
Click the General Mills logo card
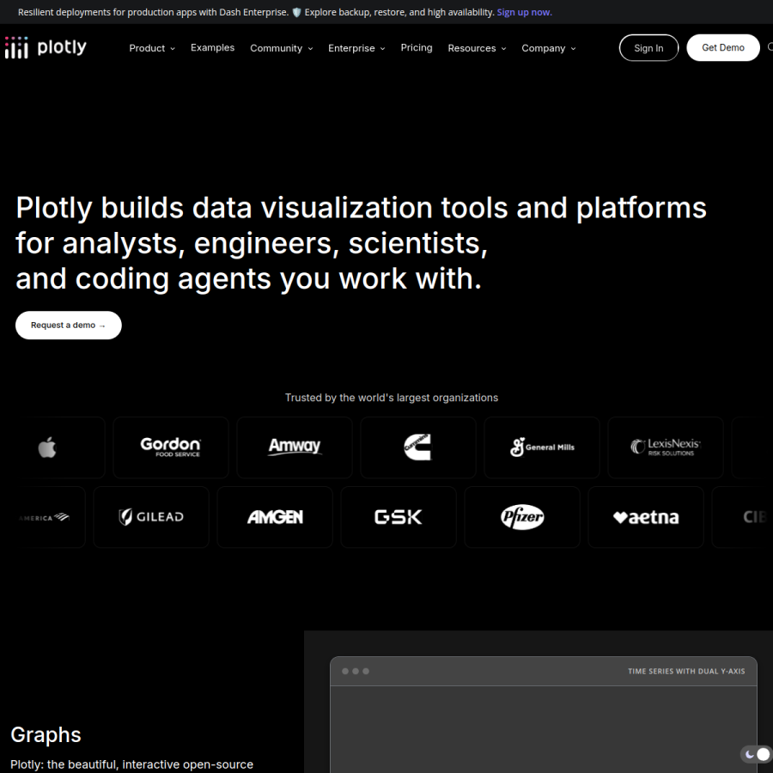(x=542, y=447)
